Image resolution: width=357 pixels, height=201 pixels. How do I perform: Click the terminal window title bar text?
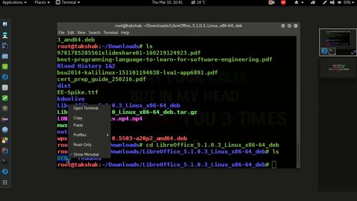pos(178,26)
